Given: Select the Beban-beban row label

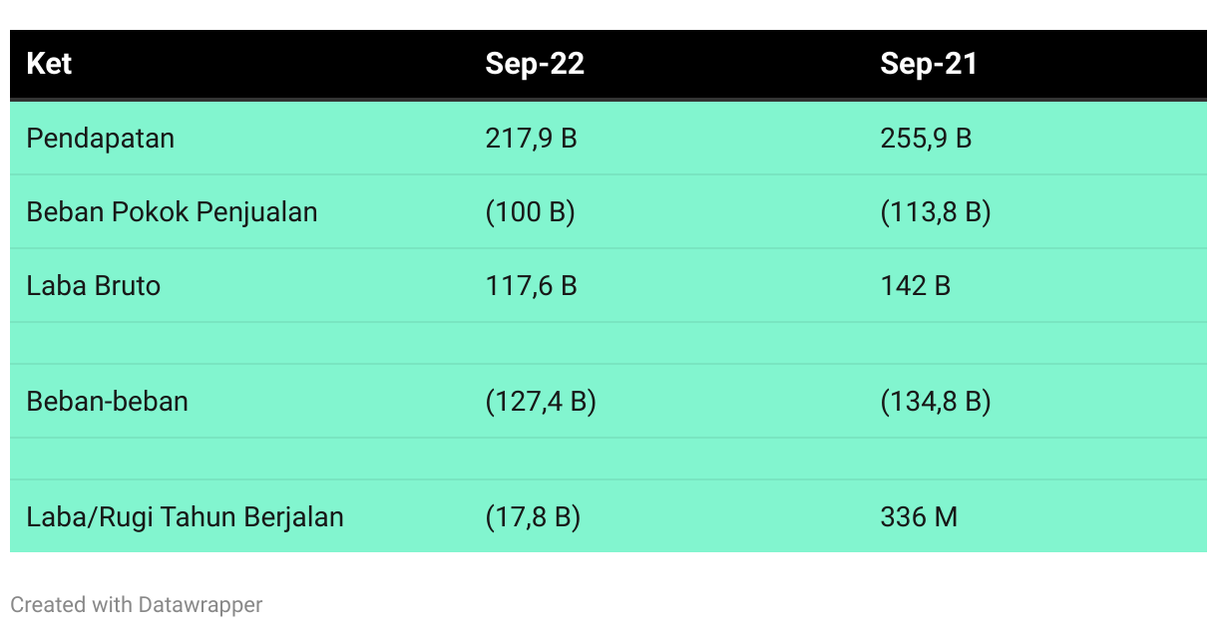Looking at the screenshot, I should coord(107,402).
